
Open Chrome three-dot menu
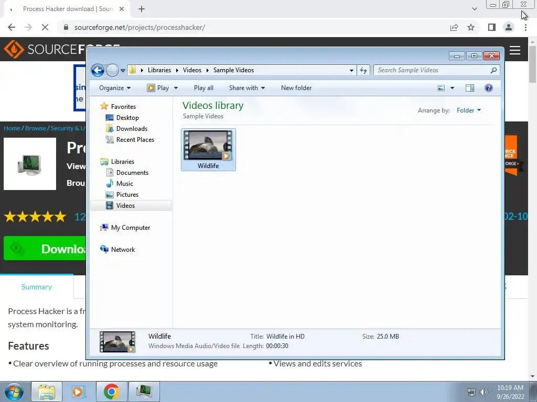point(525,27)
